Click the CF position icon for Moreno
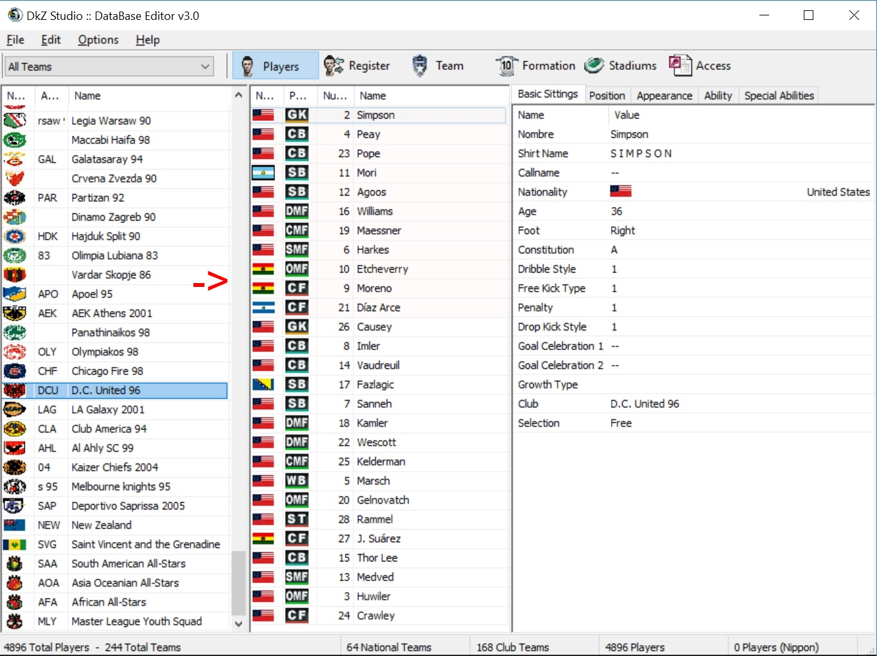 click(297, 288)
